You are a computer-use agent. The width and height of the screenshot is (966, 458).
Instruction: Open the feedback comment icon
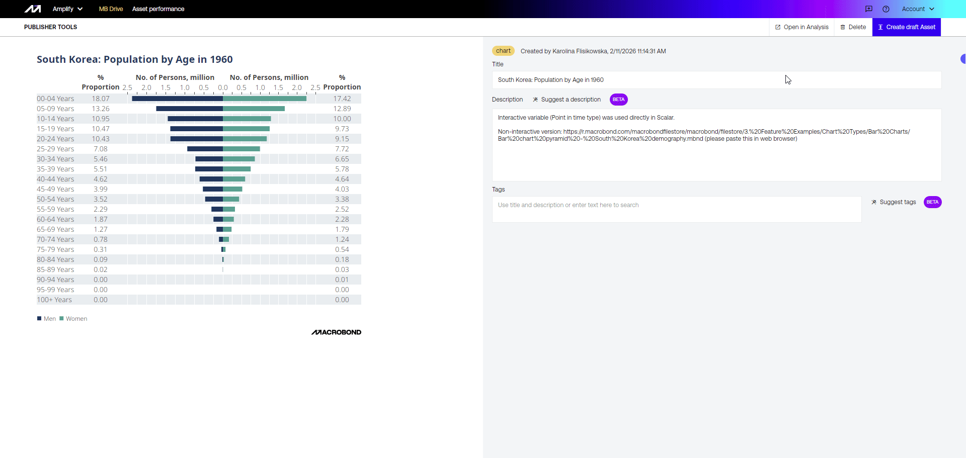(x=868, y=9)
